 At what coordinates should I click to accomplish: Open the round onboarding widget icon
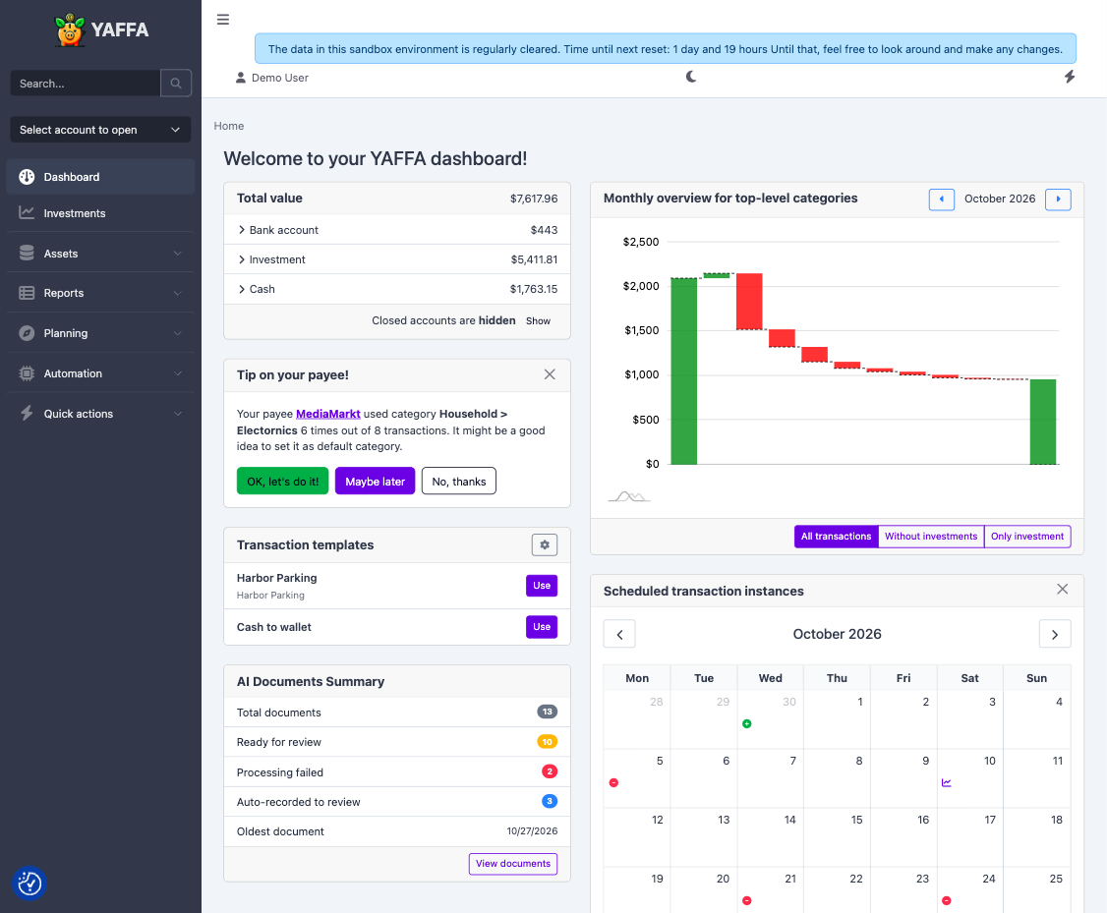click(29, 884)
